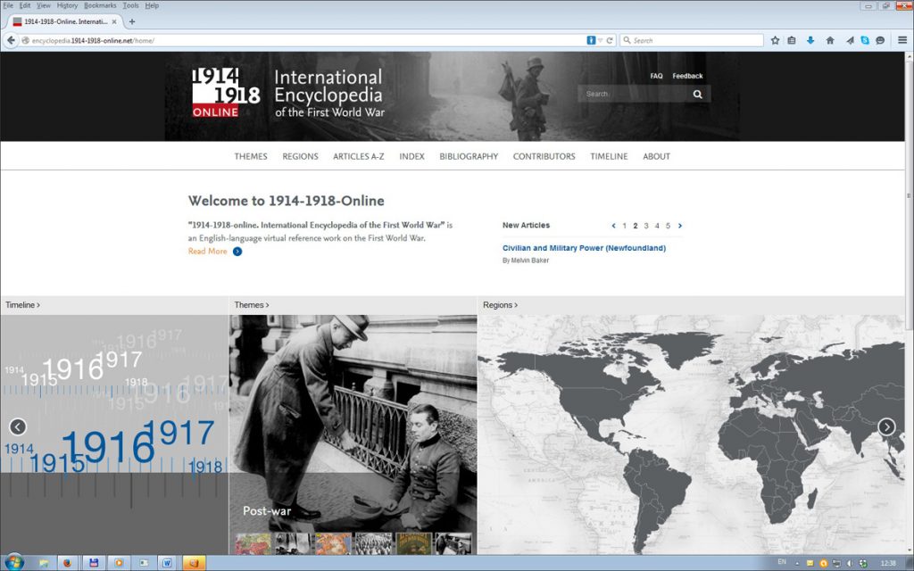Image resolution: width=914 pixels, height=571 pixels.
Task: Open the Firefox hamburger menu
Action: (902, 40)
